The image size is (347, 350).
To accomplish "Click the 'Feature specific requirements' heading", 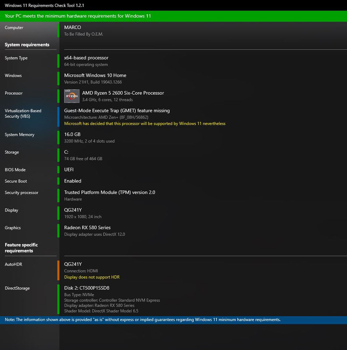I will (x=21, y=248).
